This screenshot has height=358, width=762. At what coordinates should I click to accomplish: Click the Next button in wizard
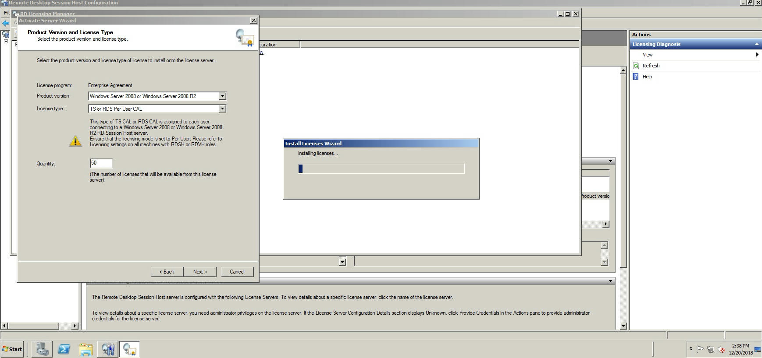point(200,272)
